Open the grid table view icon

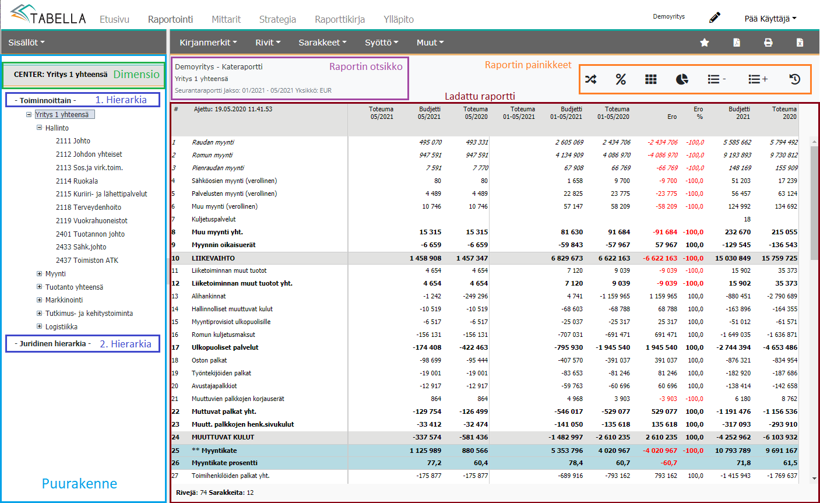pyautogui.click(x=651, y=79)
